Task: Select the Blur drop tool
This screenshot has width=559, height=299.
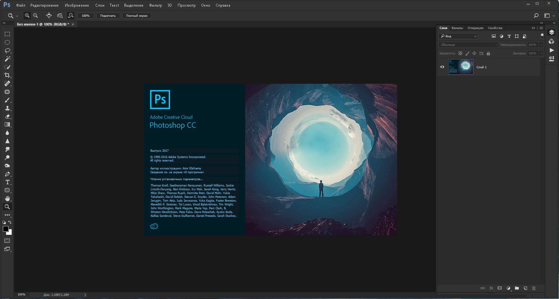Action: click(7, 133)
